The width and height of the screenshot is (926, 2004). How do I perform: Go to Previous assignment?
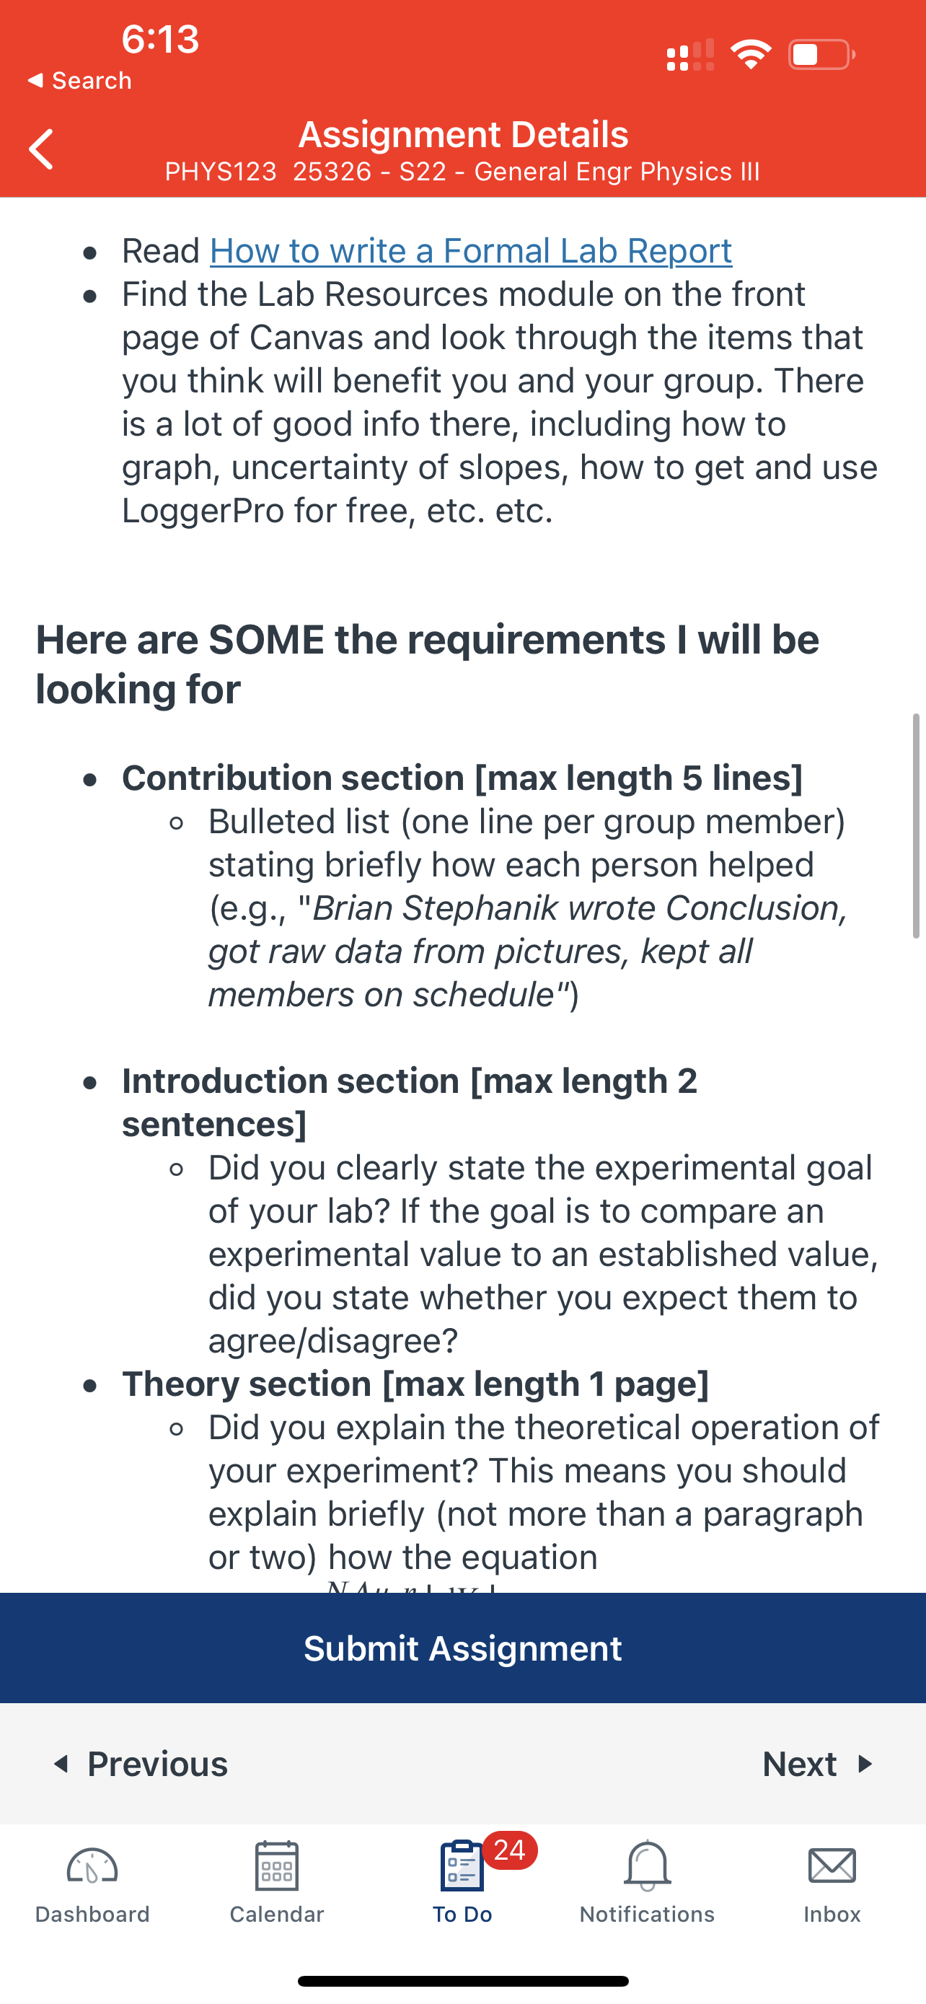point(140,1764)
